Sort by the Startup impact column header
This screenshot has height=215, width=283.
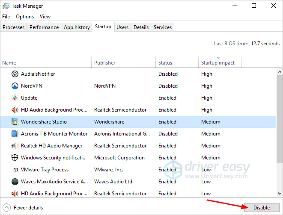220,62
